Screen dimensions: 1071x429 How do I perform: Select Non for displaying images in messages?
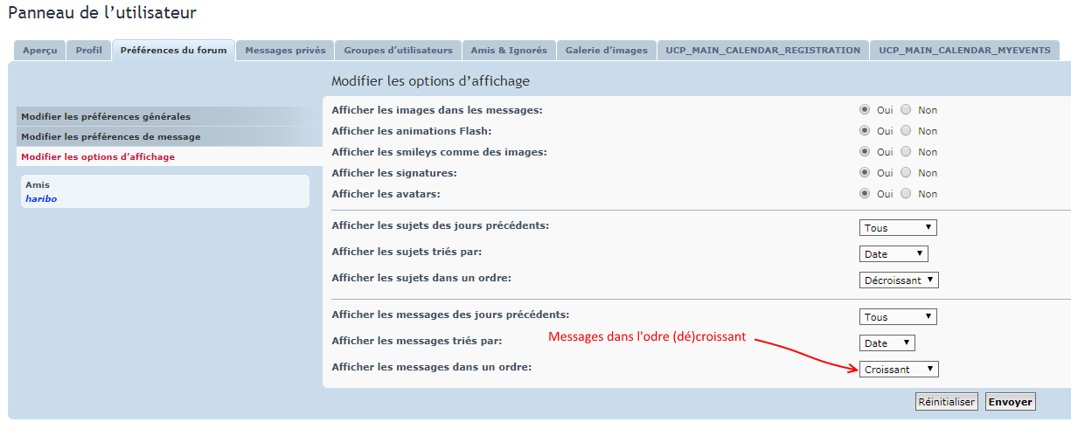(x=906, y=110)
